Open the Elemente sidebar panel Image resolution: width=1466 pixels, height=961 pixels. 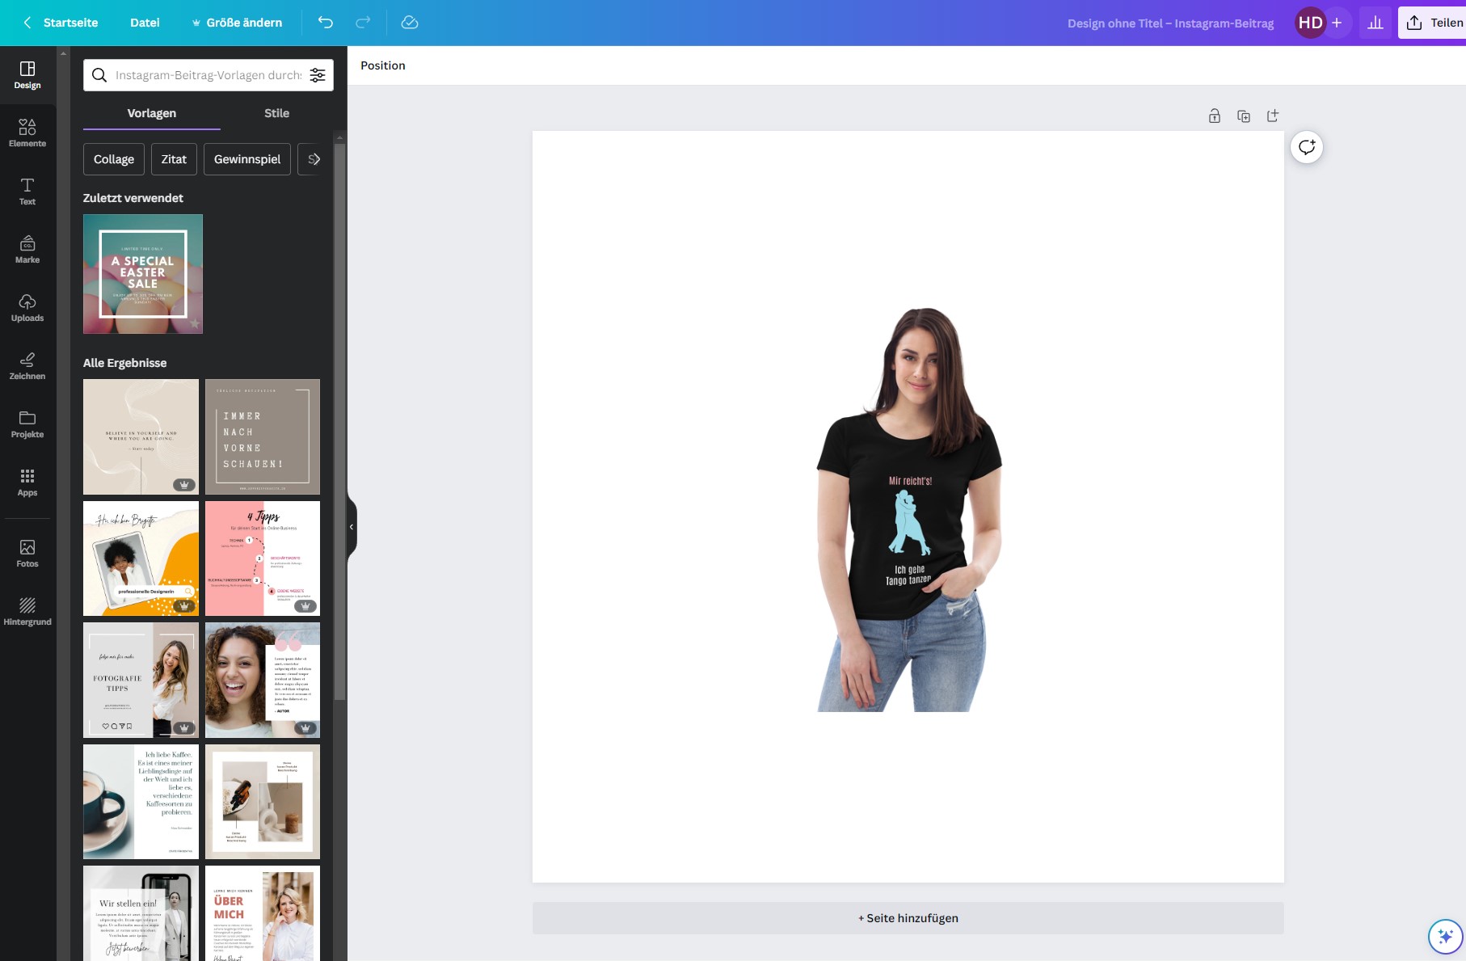tap(27, 133)
